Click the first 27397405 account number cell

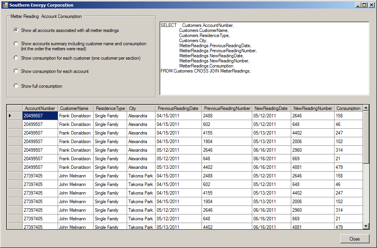coord(40,176)
